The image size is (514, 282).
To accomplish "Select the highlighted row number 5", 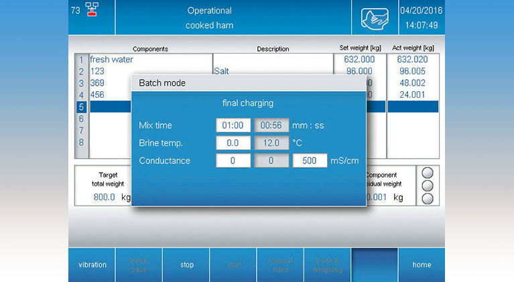I will (81, 107).
